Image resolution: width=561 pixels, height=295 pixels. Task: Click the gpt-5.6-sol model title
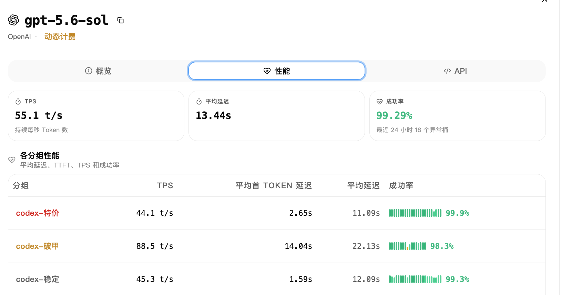pos(67,20)
